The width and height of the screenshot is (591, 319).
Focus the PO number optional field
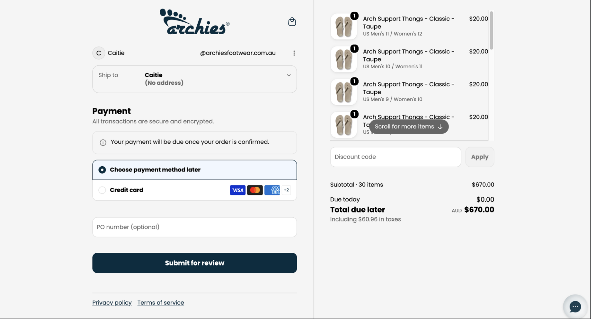(194, 227)
